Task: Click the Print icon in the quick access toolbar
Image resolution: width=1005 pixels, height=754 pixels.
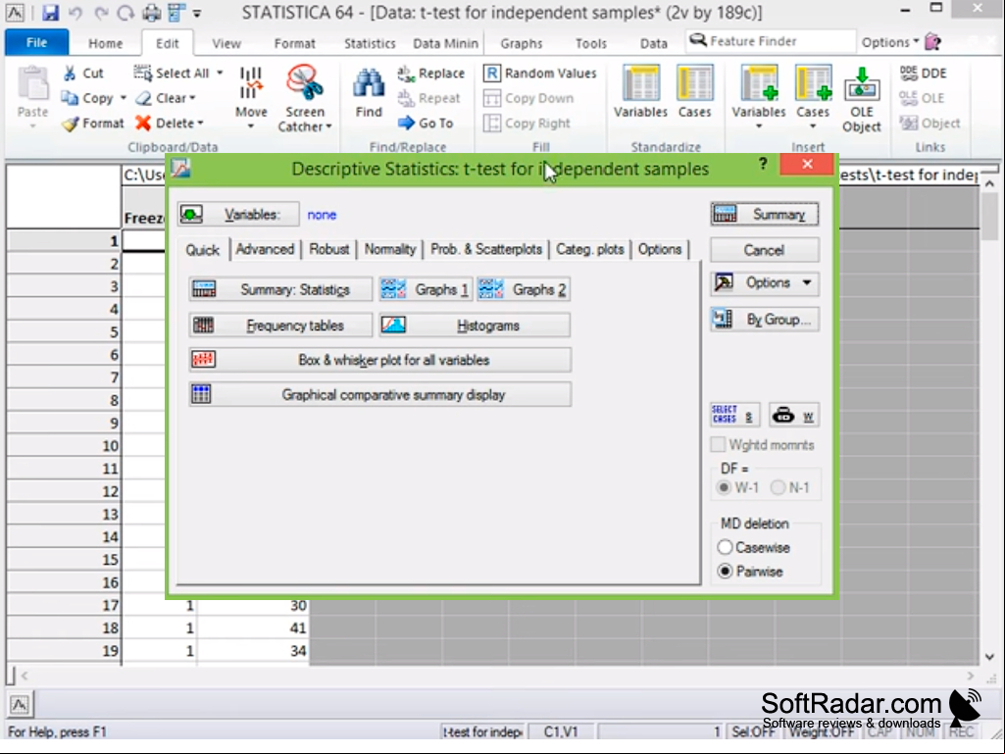Action: pyautogui.click(x=151, y=12)
